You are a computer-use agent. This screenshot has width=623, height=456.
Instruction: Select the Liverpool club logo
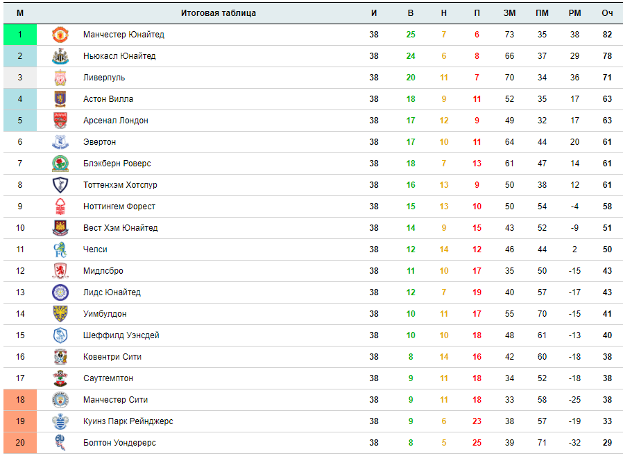pyautogui.click(x=60, y=78)
